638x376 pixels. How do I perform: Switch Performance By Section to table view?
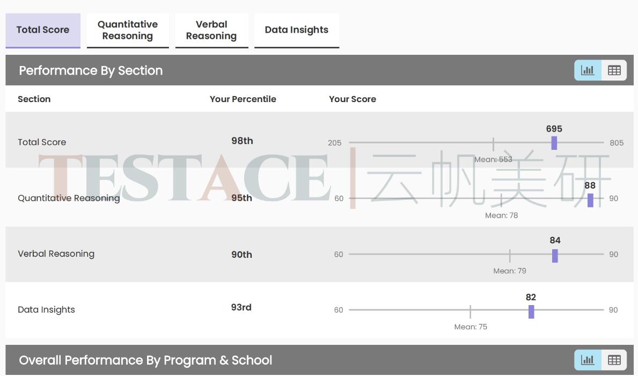[x=614, y=70]
